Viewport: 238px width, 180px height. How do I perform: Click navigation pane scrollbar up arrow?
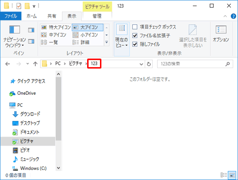[59, 74]
